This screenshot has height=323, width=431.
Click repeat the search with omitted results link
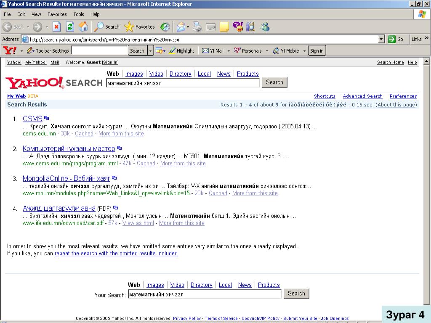(x=116, y=253)
